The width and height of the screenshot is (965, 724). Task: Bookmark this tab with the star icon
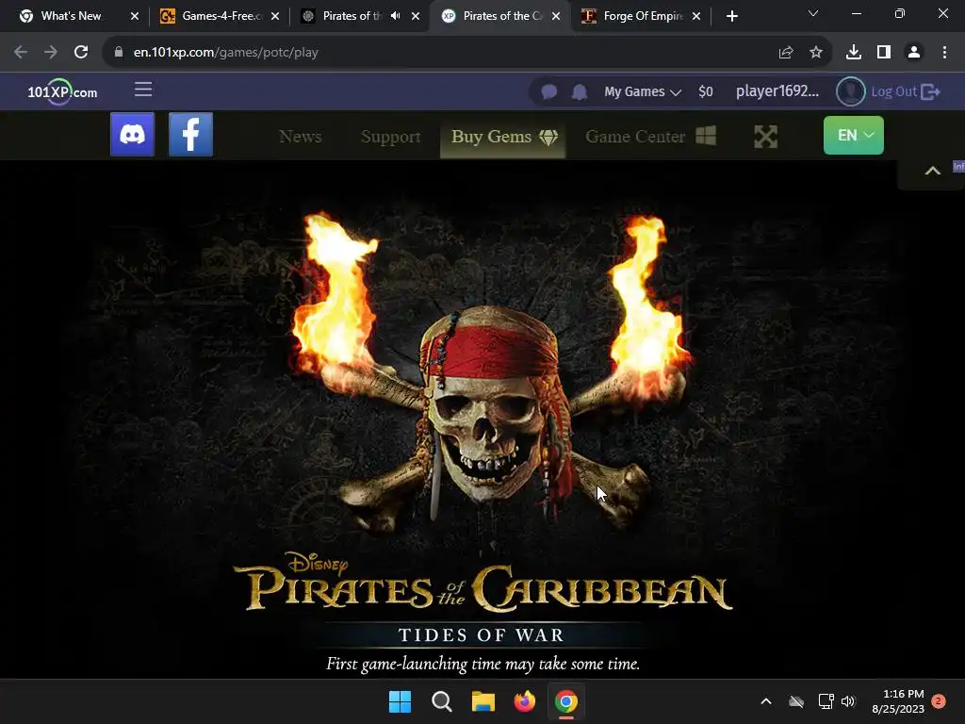tap(816, 53)
